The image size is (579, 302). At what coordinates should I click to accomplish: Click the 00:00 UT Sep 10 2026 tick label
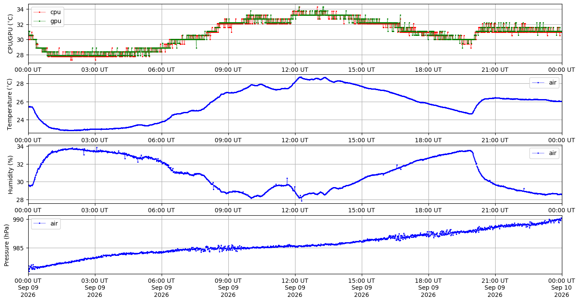561,288
